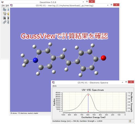Screen dimensions: 135x124
Task: Open the File menu in GaussView
Action: click(x=3, y=6)
